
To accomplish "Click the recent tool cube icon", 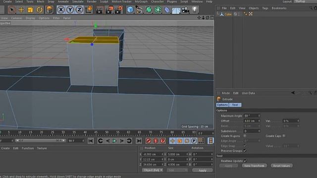I will click(50, 9).
